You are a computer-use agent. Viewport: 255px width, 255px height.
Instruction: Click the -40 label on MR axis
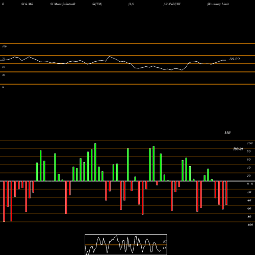(x=249, y=200)
